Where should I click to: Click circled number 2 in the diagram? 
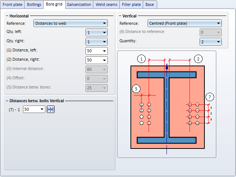(198, 59)
